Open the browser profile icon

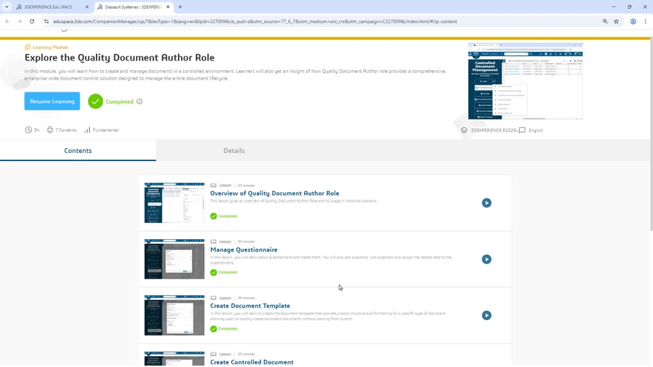tap(633, 21)
